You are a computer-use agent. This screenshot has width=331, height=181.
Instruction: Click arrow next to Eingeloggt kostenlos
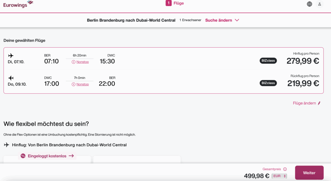pos(71,156)
